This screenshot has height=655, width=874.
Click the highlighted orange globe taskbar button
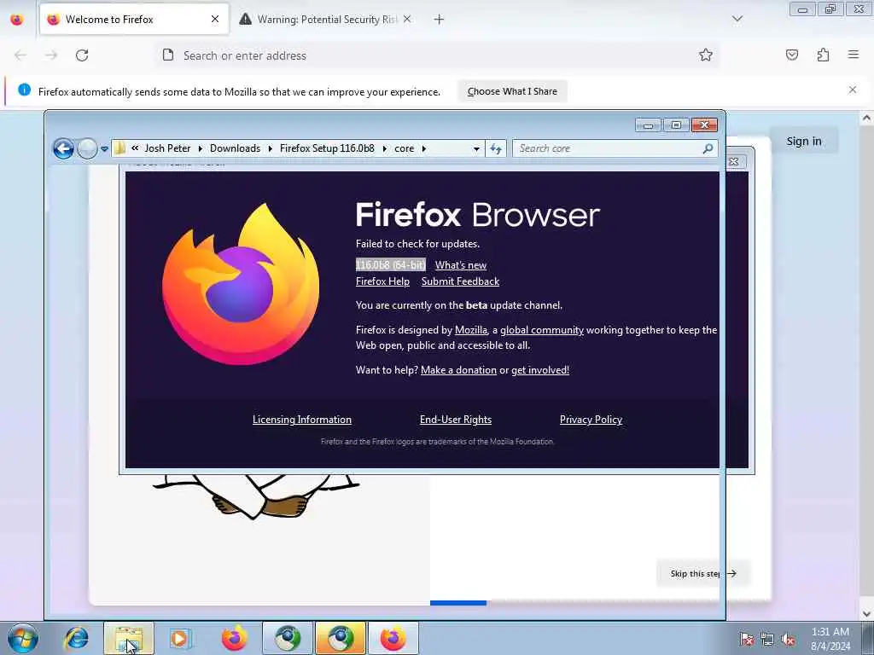click(x=341, y=638)
